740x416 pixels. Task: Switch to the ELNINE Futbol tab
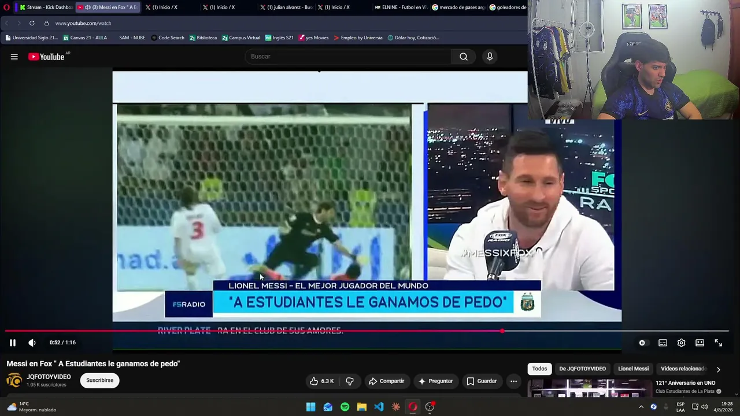(x=401, y=8)
